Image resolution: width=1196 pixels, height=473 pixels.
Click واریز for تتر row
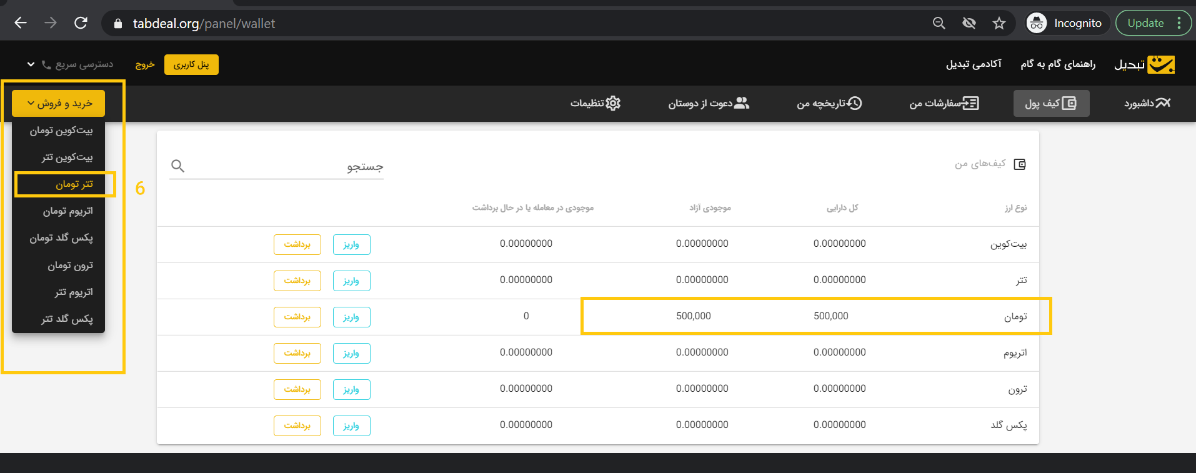click(x=351, y=281)
